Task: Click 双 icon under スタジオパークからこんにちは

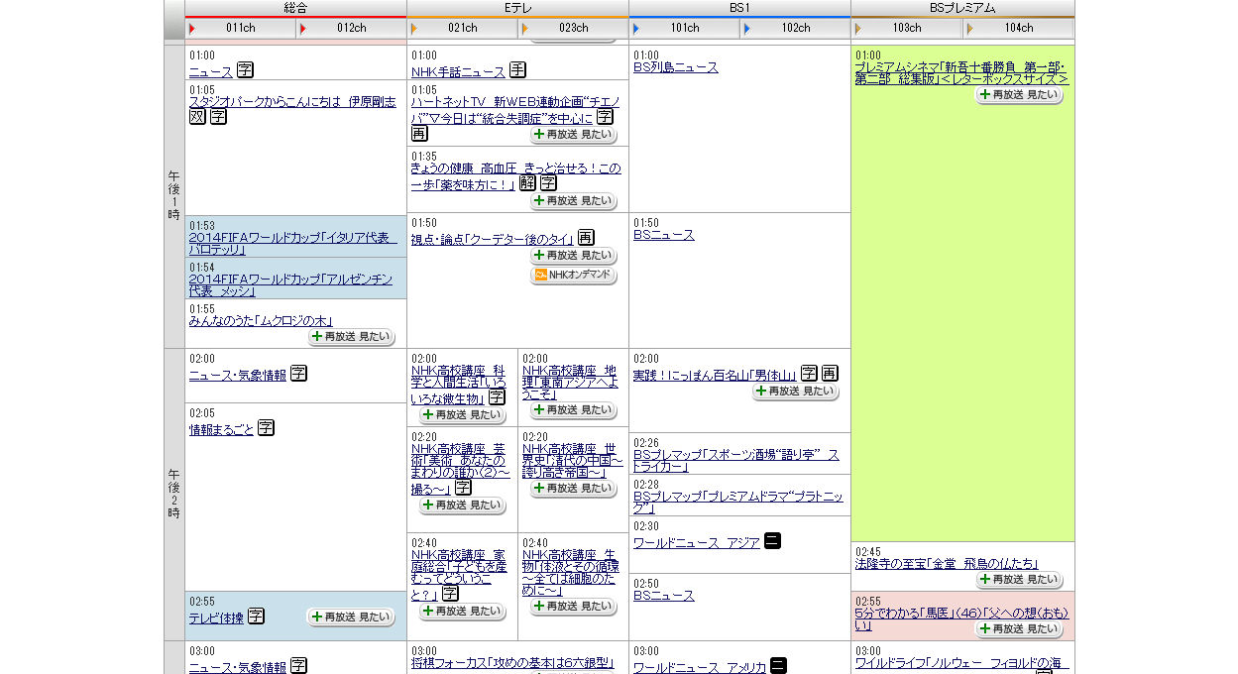Action: [x=197, y=117]
